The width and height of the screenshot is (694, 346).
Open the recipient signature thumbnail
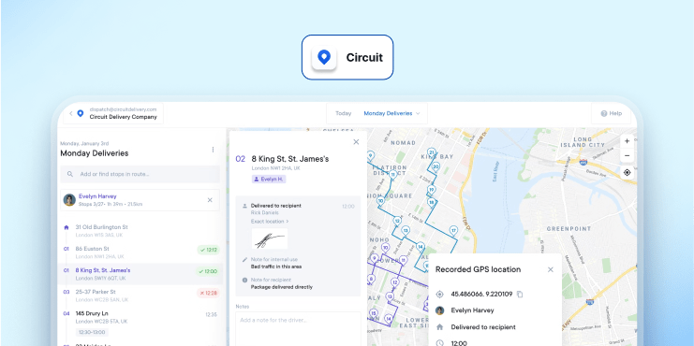click(x=270, y=239)
